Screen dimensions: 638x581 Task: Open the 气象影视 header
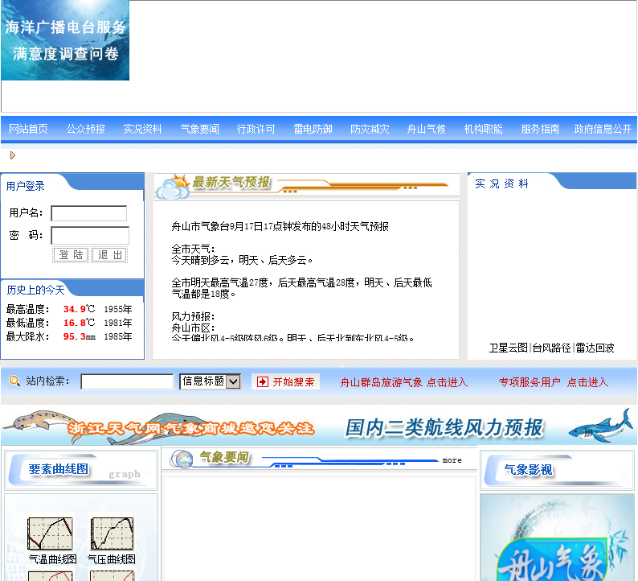click(x=528, y=470)
